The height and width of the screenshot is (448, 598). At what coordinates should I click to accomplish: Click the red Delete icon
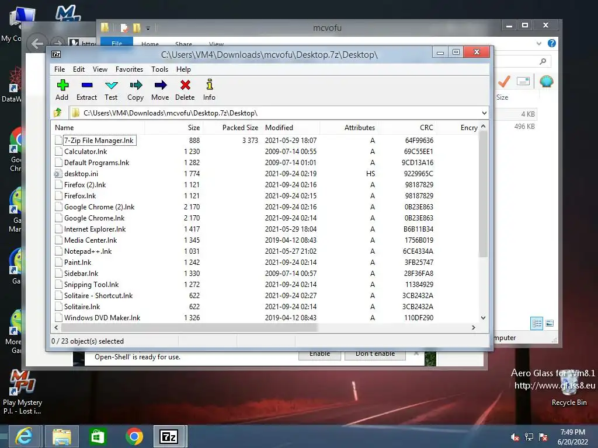point(185,85)
